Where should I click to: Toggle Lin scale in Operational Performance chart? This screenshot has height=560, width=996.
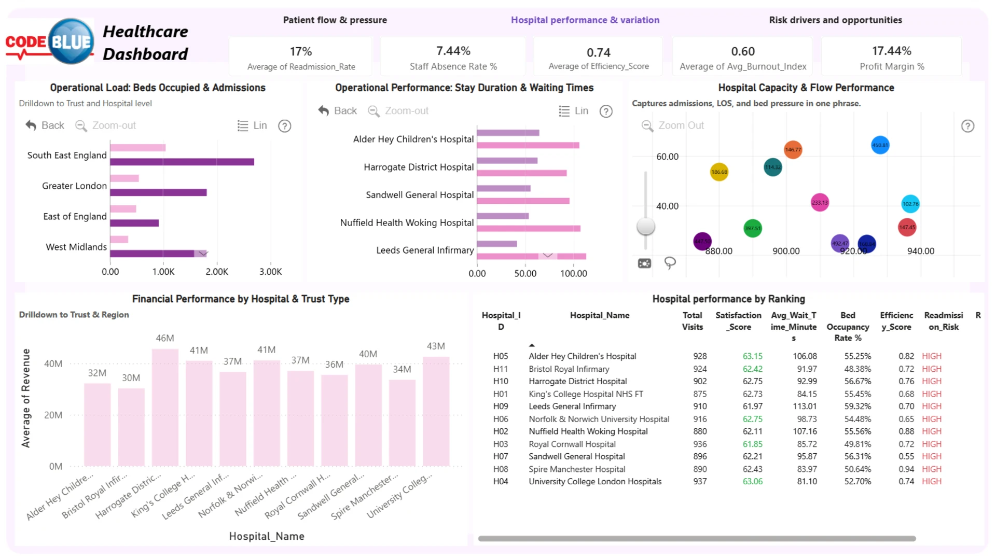click(574, 111)
